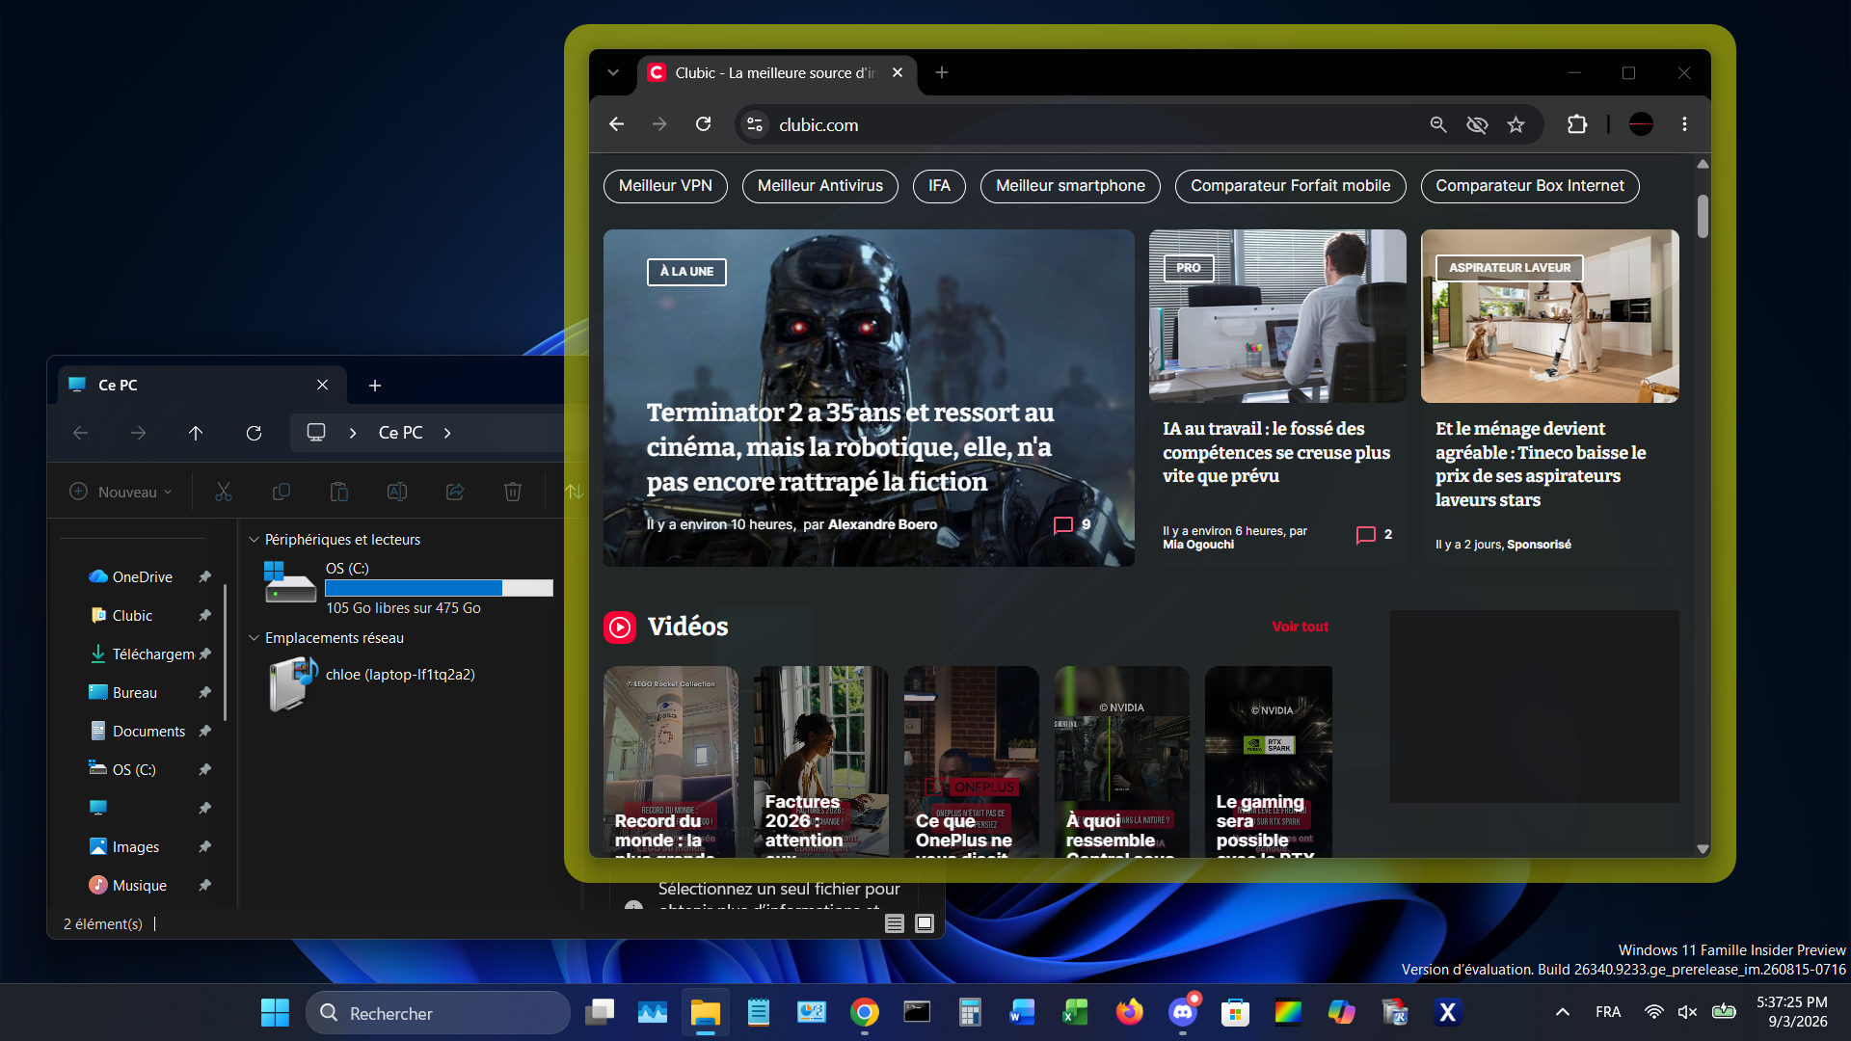Switch Explorer to details view icon

pos(895,923)
